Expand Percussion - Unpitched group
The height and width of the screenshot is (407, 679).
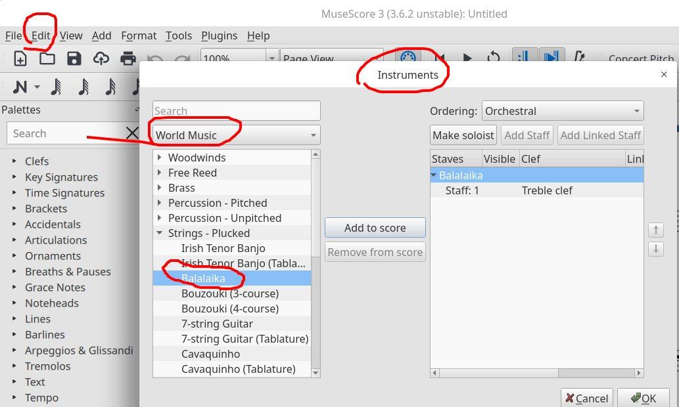(x=159, y=218)
